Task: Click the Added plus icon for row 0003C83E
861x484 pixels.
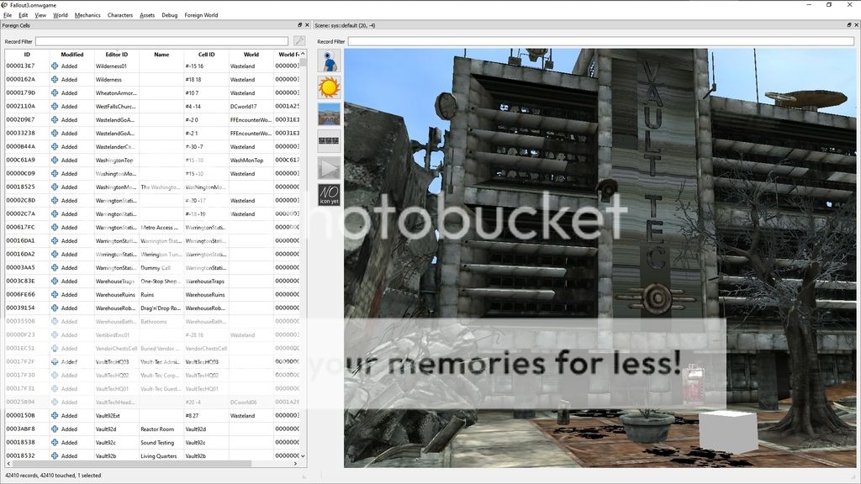Action: [55, 281]
